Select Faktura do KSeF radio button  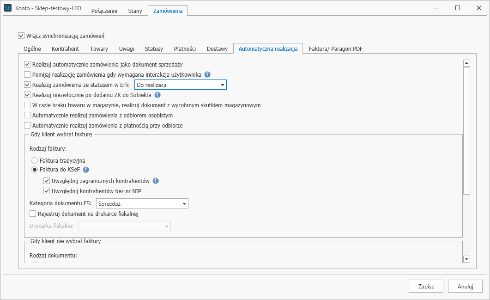coord(35,170)
